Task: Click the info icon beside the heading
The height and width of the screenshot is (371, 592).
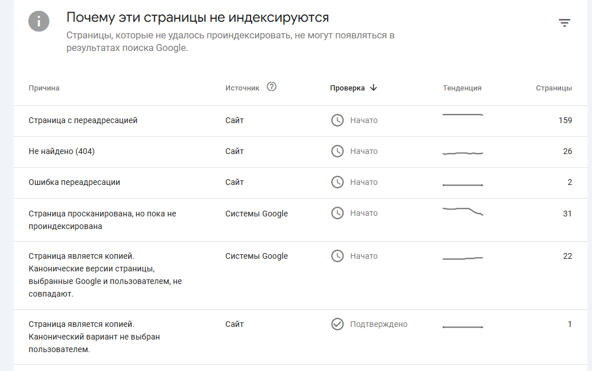Action: (x=39, y=22)
